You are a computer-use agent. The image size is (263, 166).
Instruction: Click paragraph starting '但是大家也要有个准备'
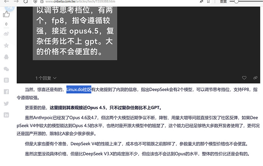[137, 144]
